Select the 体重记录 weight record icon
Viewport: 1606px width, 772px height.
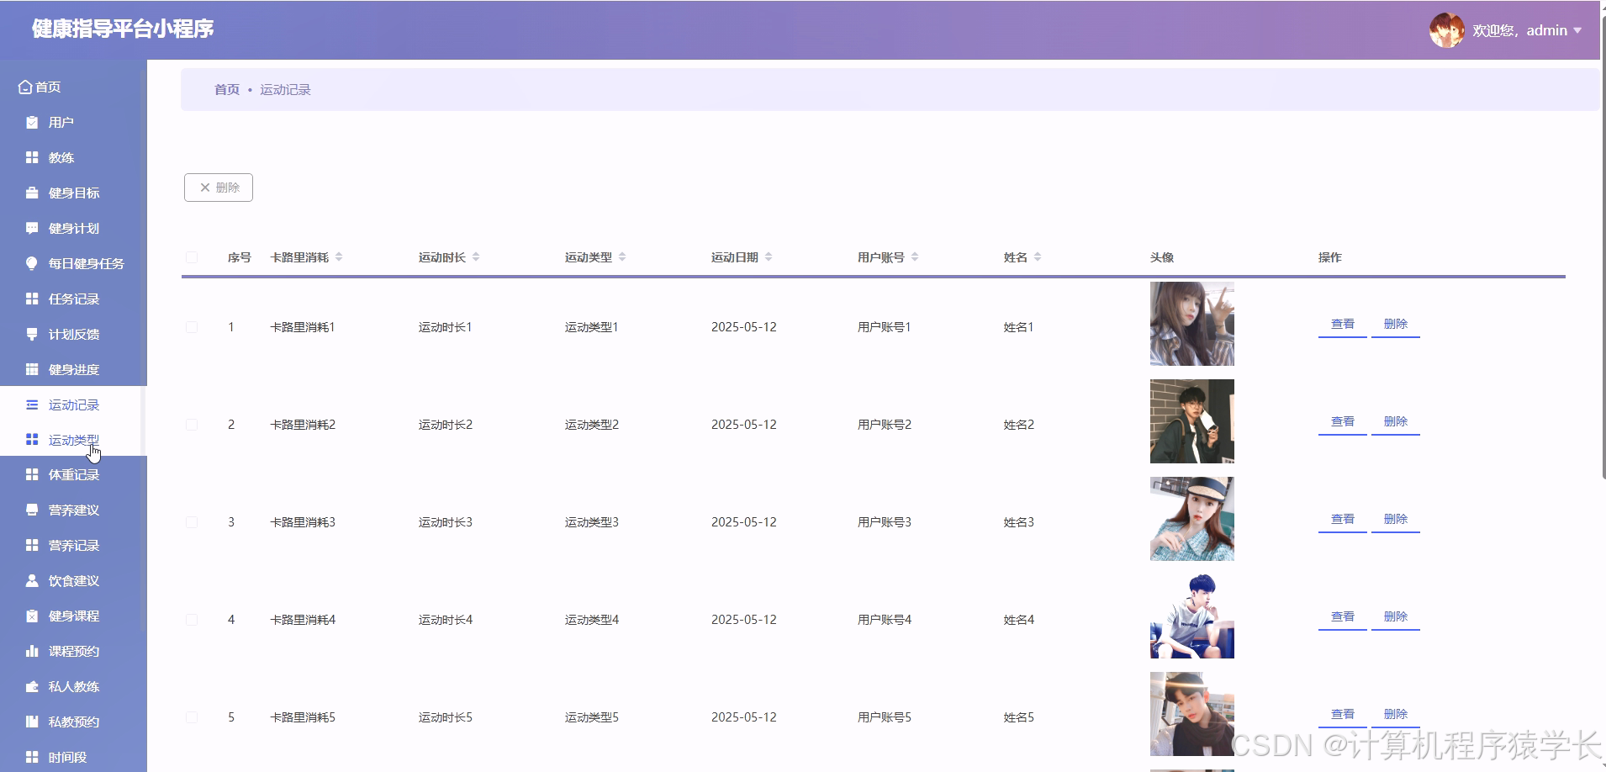(30, 474)
